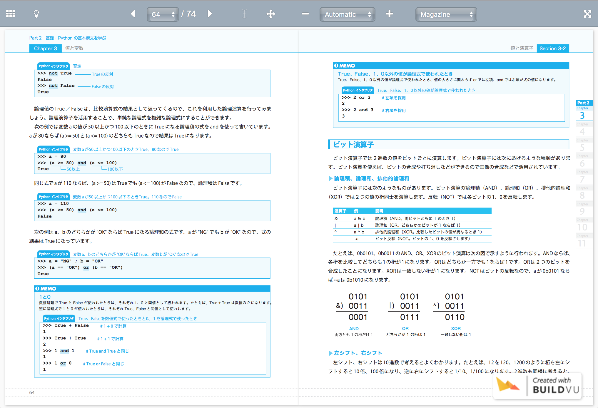The width and height of the screenshot is (598, 408).
Task: Click the next page navigation arrow
Action: click(x=210, y=14)
